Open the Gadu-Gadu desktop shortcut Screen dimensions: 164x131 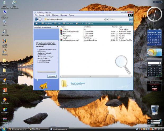pos(5,101)
